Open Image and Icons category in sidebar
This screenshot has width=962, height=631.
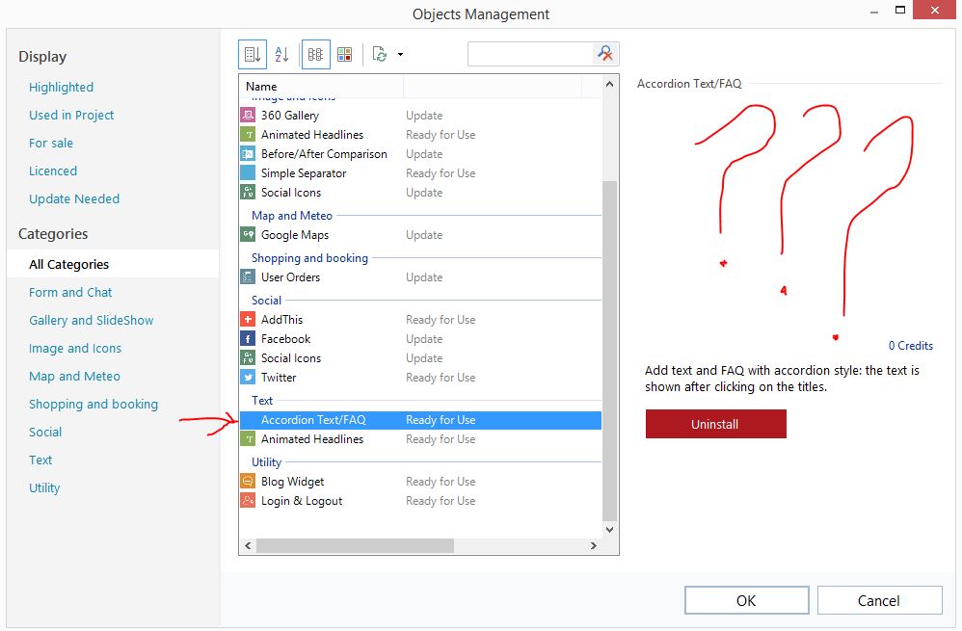click(x=75, y=349)
